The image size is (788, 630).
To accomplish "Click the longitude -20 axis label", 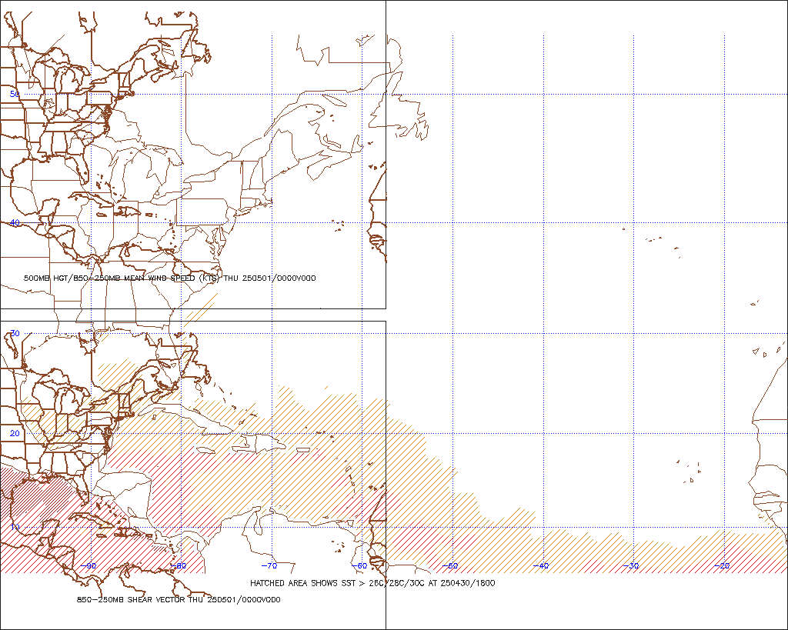I will click(x=722, y=565).
